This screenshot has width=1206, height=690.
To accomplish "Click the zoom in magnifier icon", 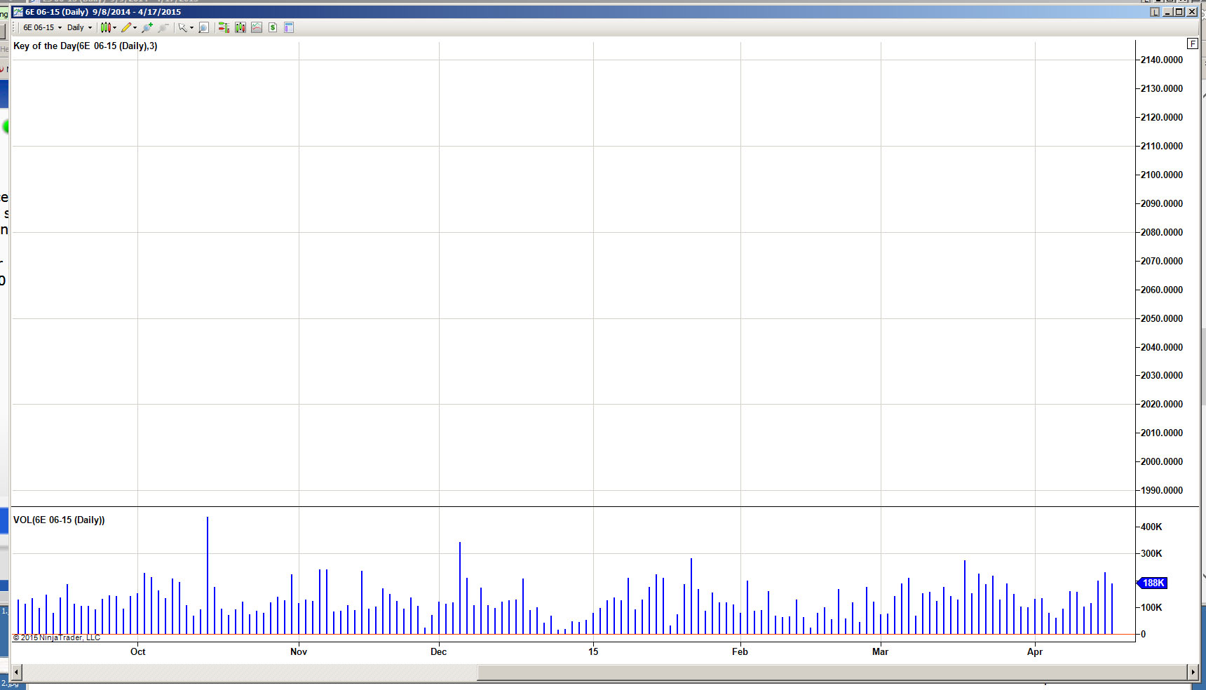I will click(147, 27).
